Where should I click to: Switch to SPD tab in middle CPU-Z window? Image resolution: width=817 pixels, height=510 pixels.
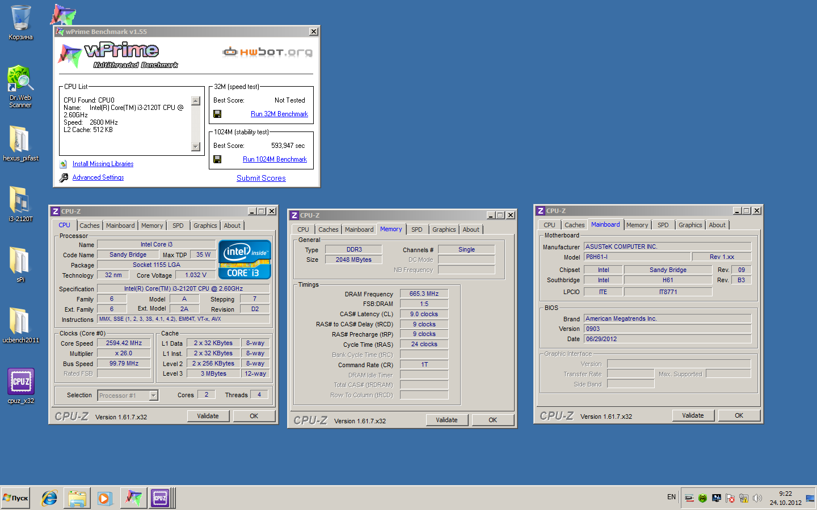coord(417,229)
